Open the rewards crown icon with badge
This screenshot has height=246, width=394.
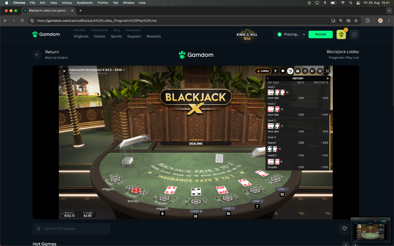341,34
